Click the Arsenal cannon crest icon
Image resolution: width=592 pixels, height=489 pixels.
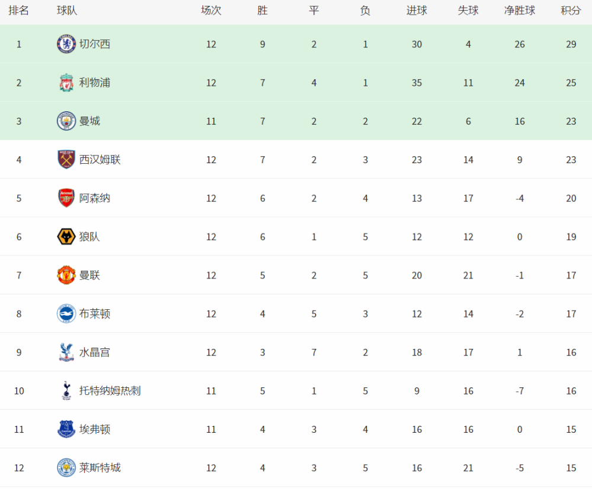point(66,198)
